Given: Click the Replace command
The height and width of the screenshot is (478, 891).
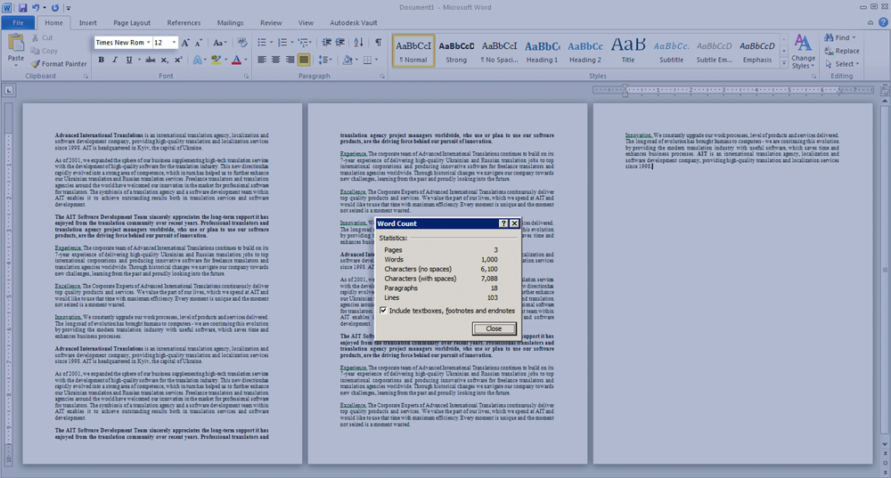Looking at the screenshot, I should [842, 51].
